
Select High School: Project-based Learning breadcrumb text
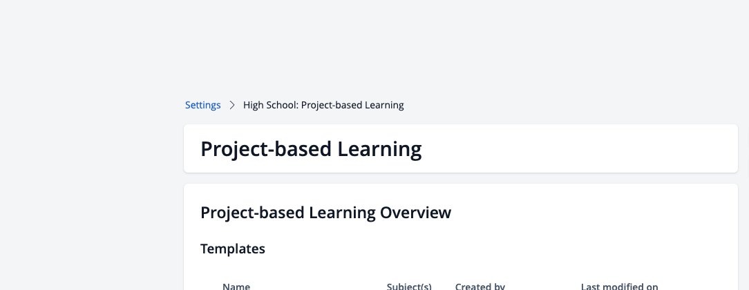click(323, 105)
